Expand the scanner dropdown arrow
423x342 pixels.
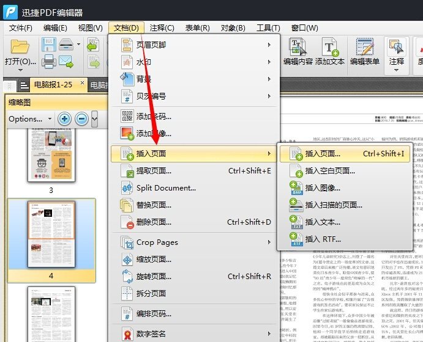click(78, 44)
